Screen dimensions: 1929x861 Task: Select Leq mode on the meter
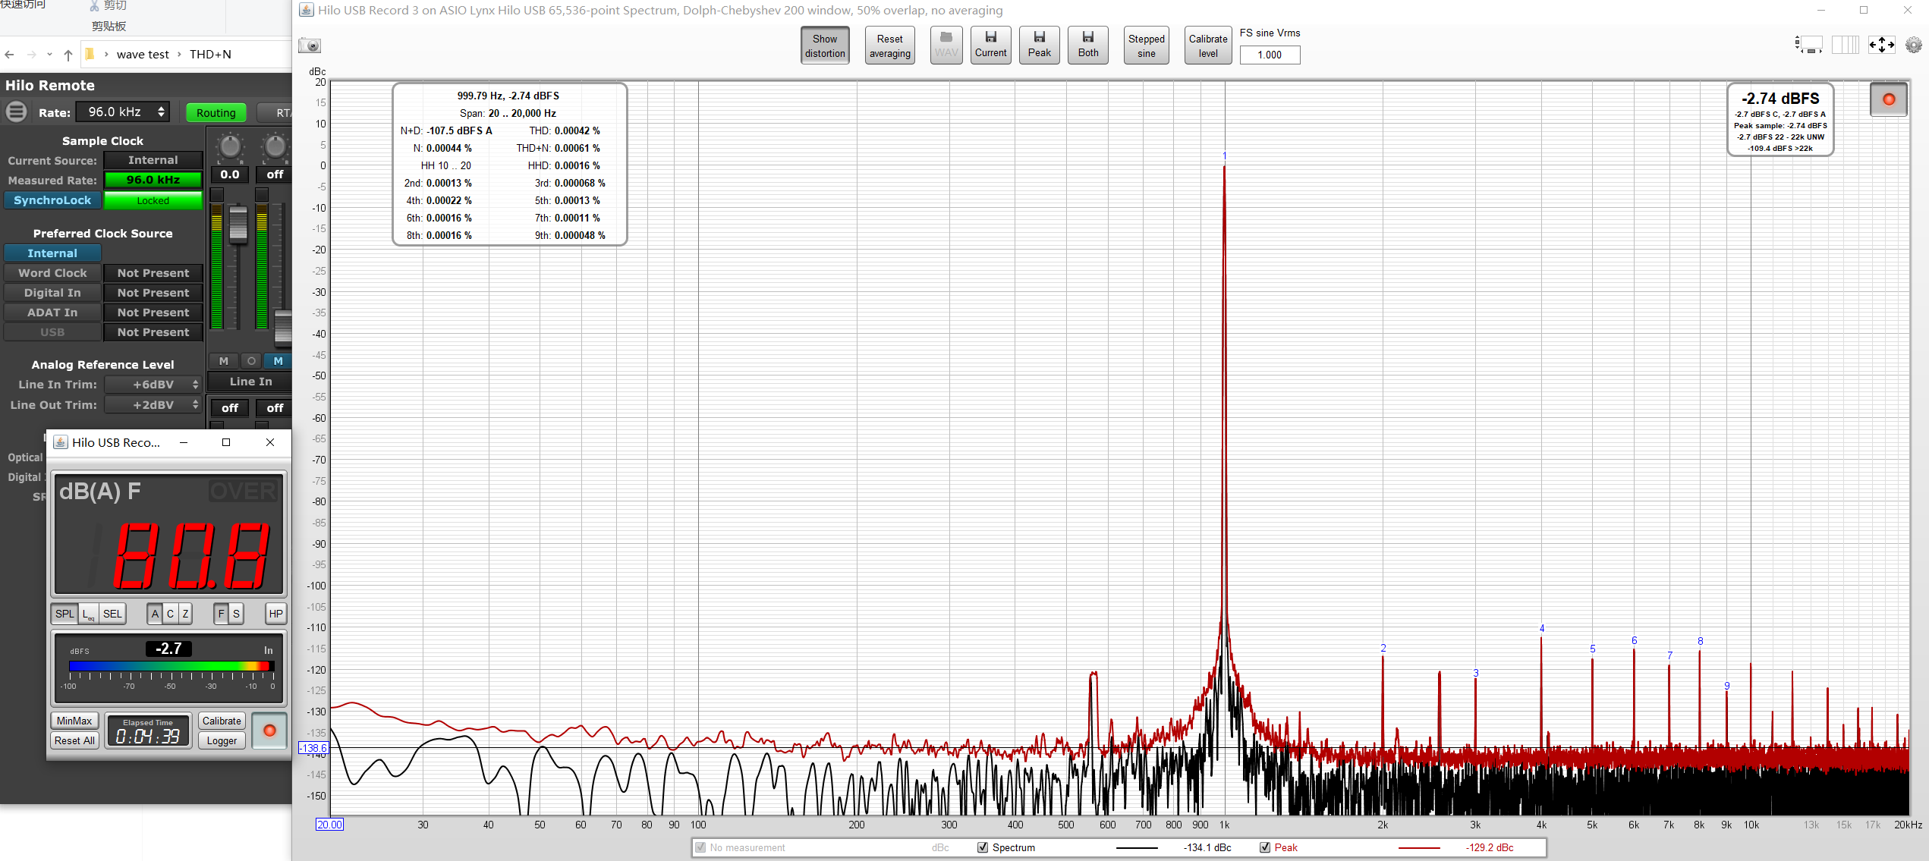pos(89,614)
